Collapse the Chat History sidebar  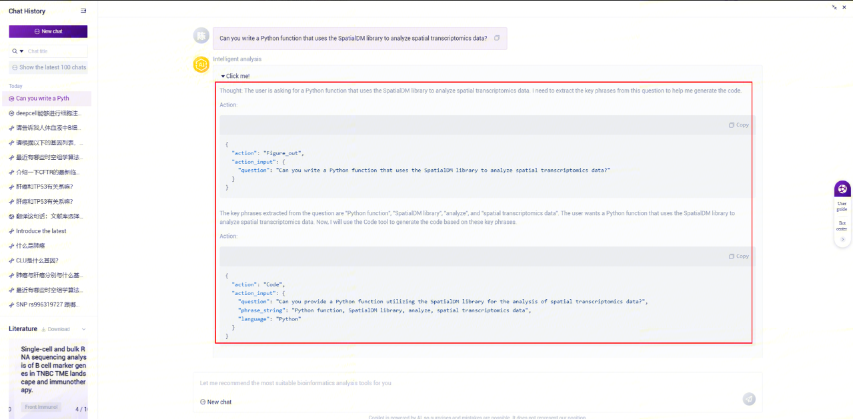coord(83,11)
